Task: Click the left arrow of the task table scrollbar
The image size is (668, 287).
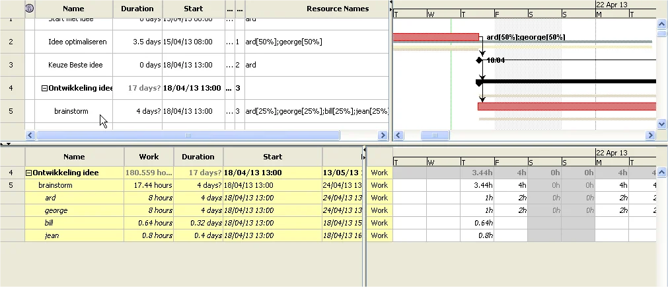Action: [30, 135]
